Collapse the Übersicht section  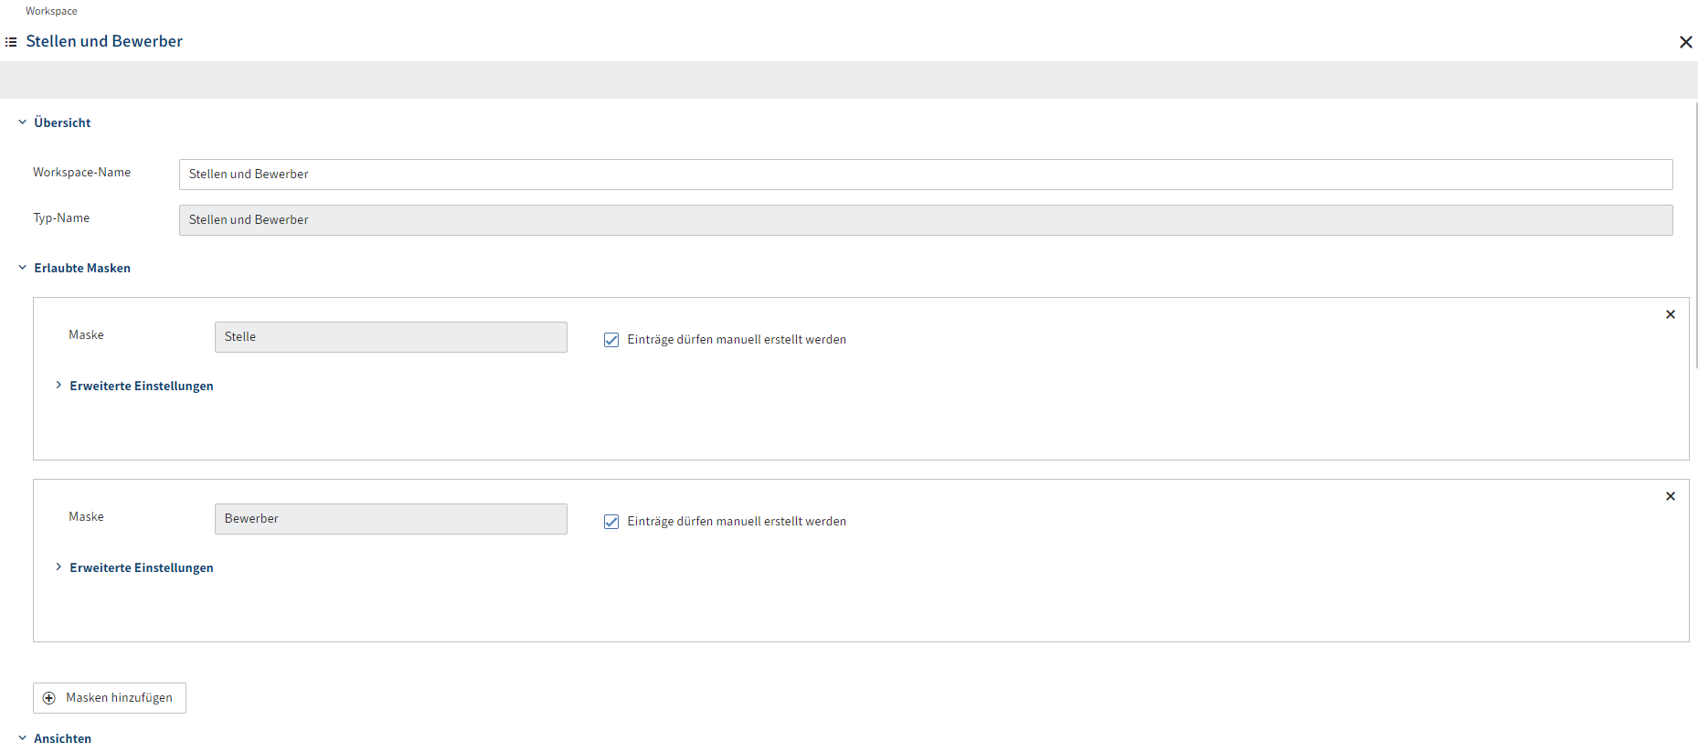22,122
